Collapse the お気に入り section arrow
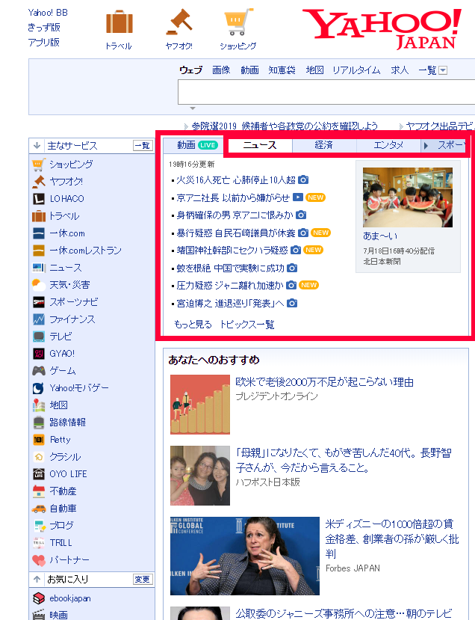Screen dimensions: 475x620 coord(36,580)
